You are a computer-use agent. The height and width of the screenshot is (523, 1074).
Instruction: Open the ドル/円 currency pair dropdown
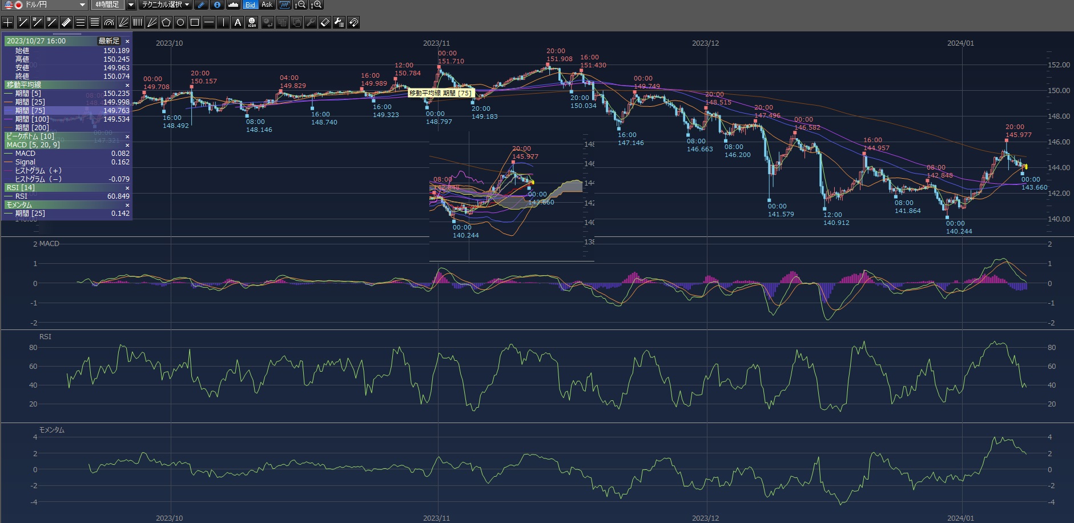pos(82,5)
